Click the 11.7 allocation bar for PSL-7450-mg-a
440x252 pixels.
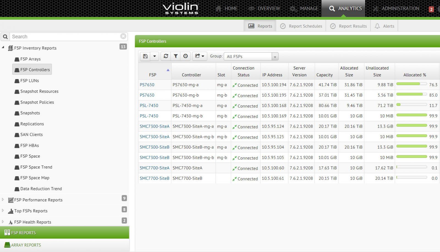(412, 105)
